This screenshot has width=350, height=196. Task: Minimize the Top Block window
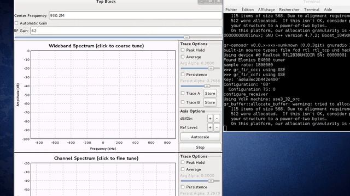[202, 1]
